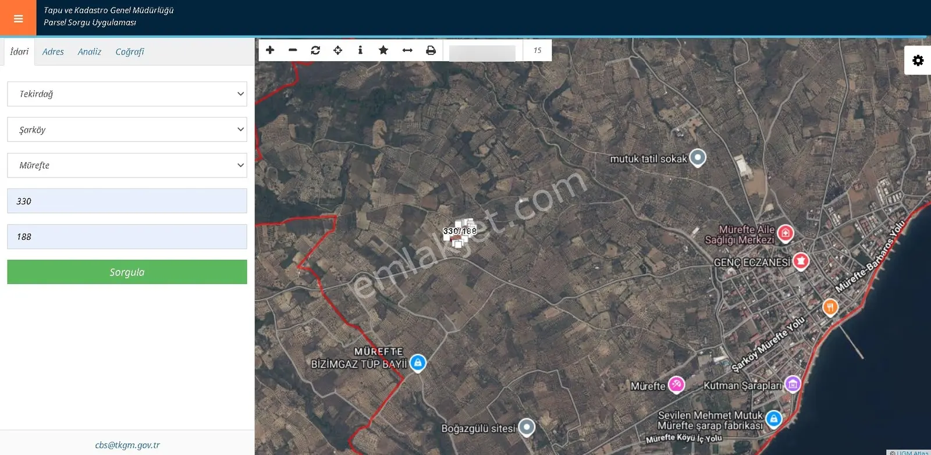Click the Kutman Şarapları marker

coord(793,383)
